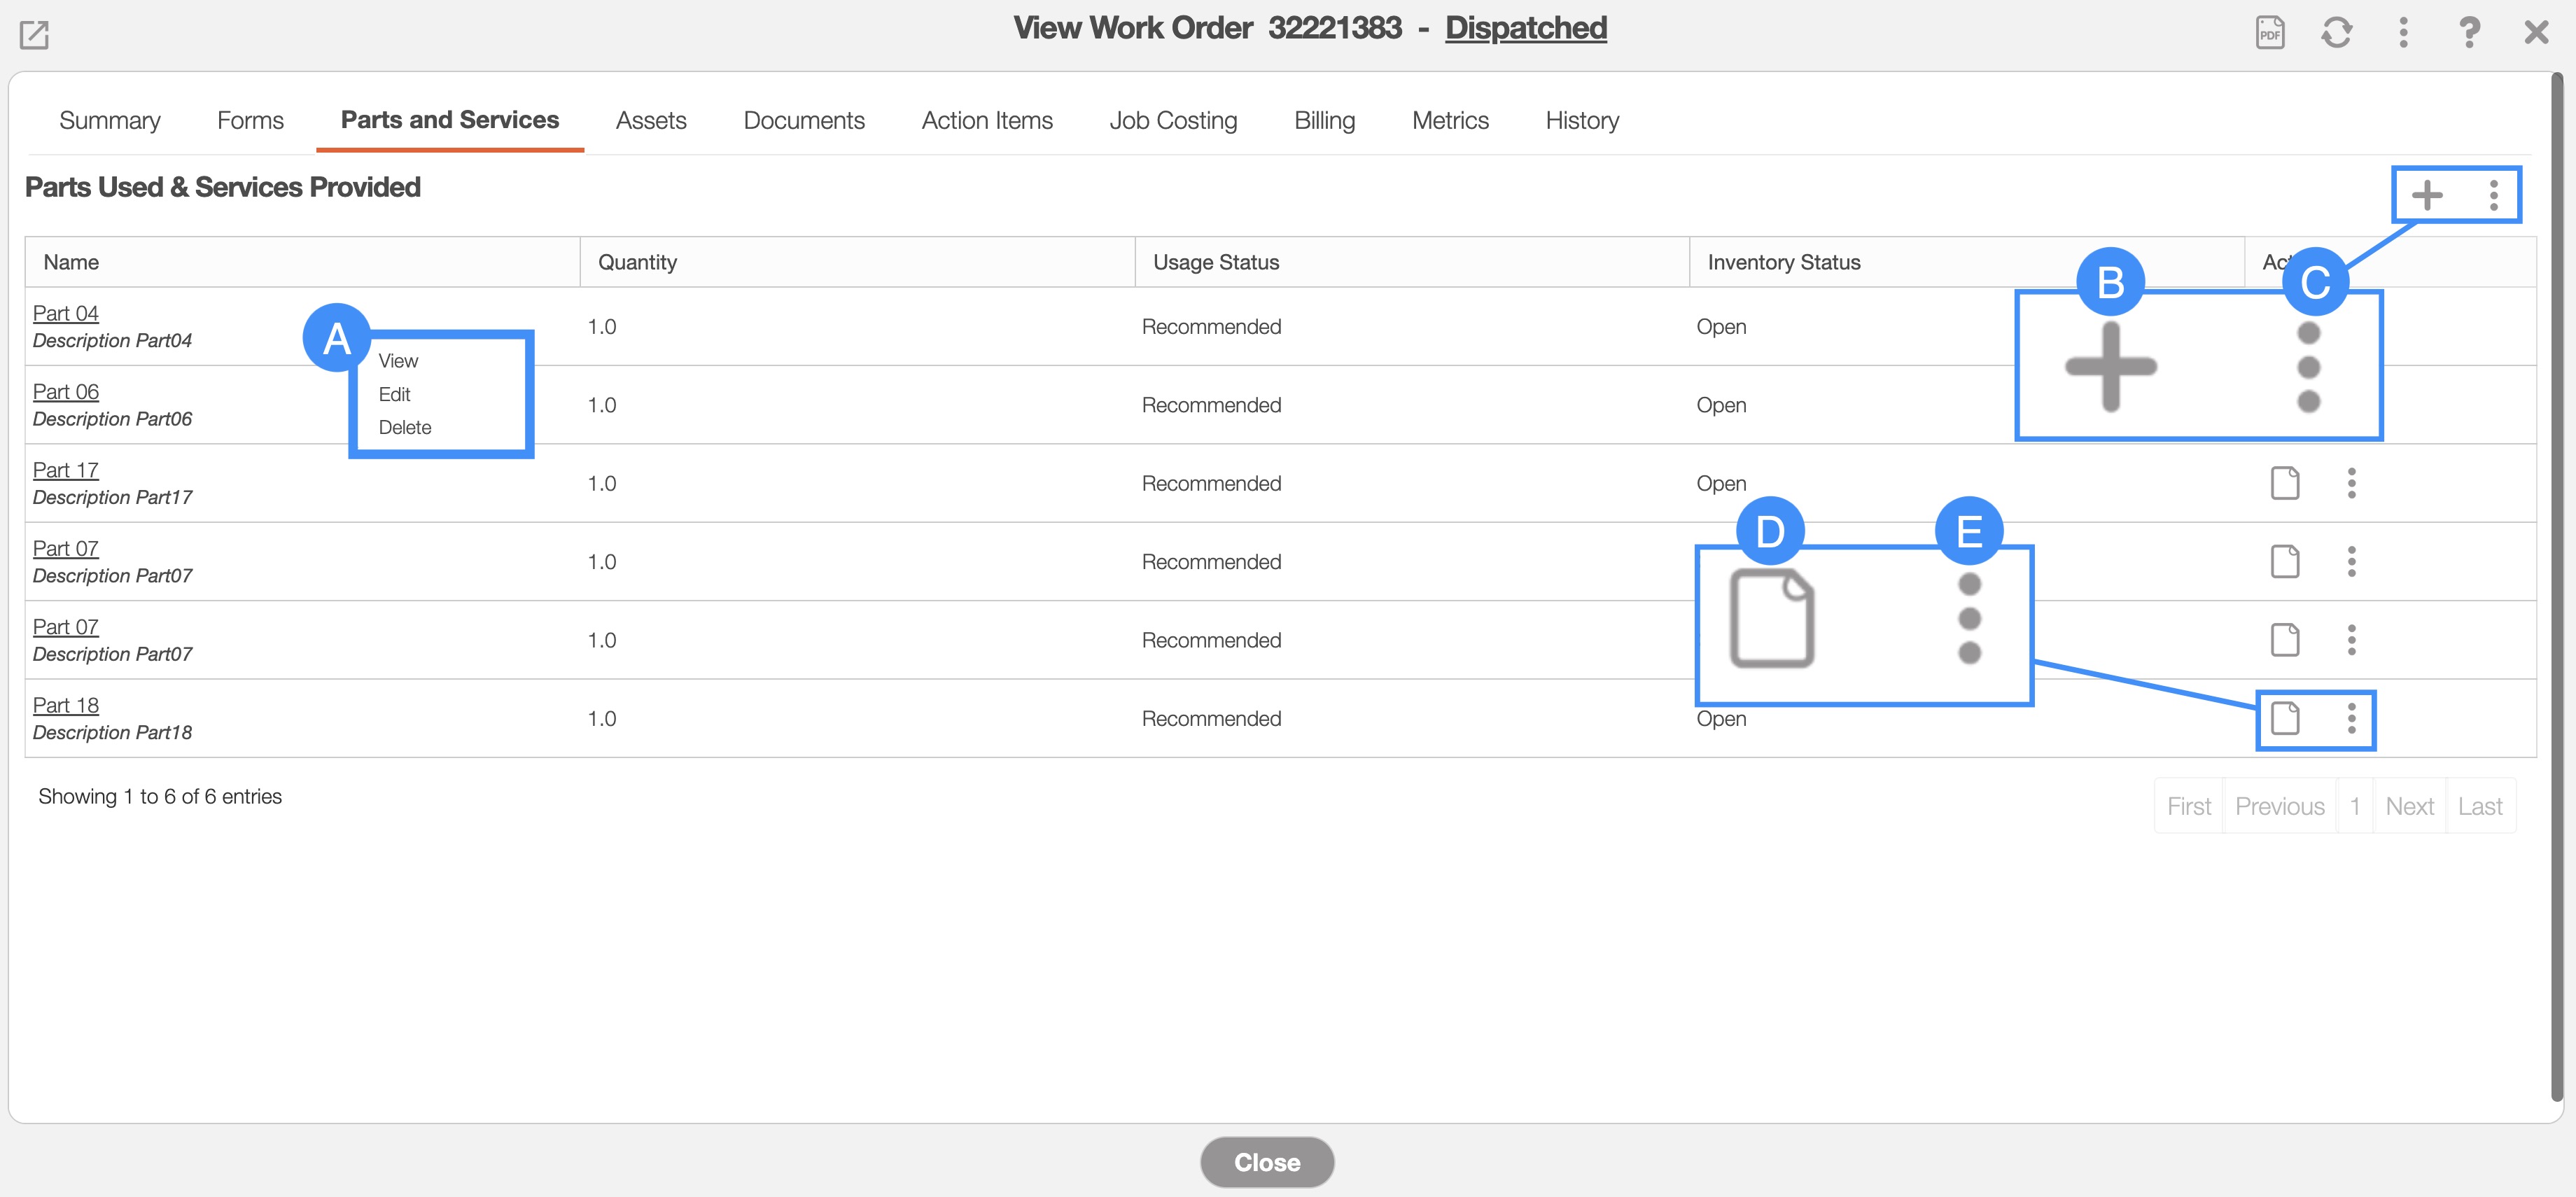This screenshot has width=2576, height=1197.
Task: Click the add part plus icon
Action: click(x=2426, y=194)
